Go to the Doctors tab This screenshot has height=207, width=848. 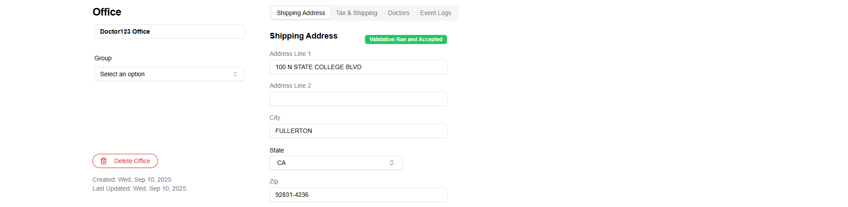[398, 13]
